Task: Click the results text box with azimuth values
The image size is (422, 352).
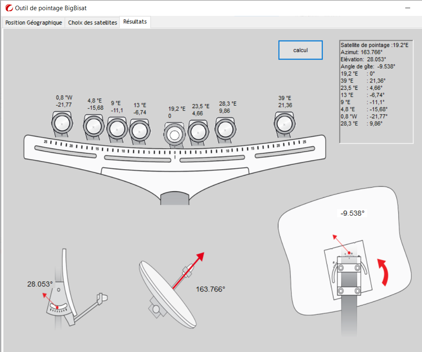Action: tap(376, 92)
